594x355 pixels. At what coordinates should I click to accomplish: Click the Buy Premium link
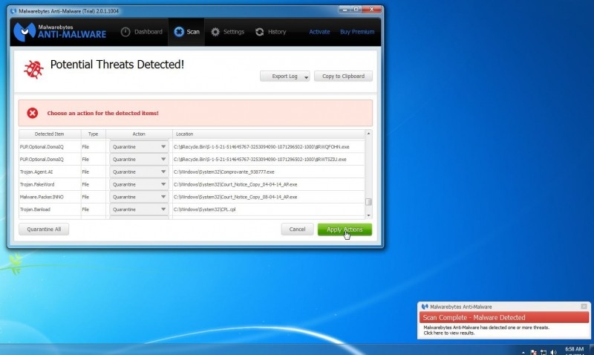pyautogui.click(x=357, y=32)
